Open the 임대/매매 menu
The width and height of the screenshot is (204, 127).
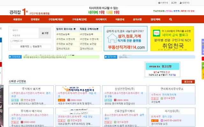coord(156,19)
